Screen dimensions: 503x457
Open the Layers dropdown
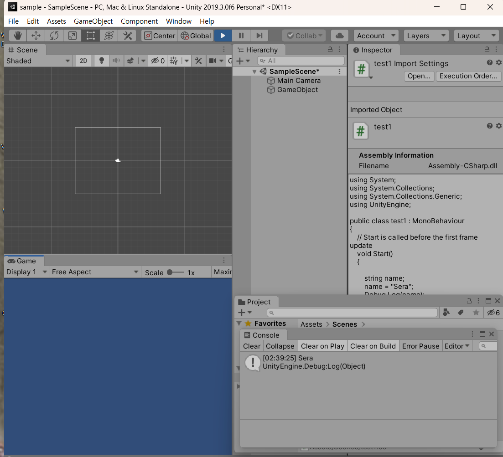[x=426, y=36]
